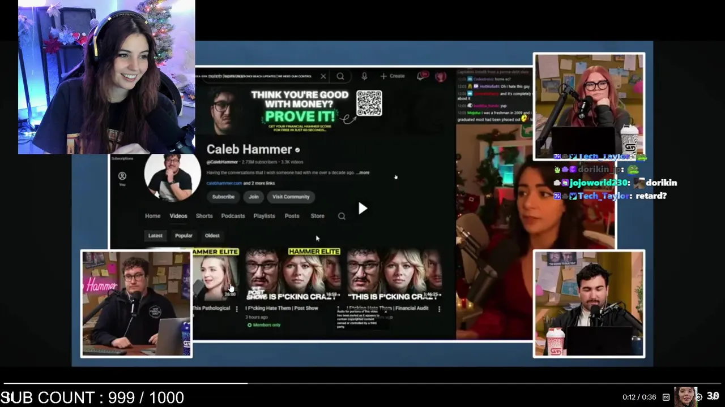Open the 'You' icon in left sidebar
This screenshot has height=407, width=725.
[x=122, y=179]
